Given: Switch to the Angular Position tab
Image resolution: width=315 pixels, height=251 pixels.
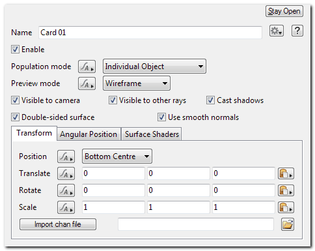Looking at the screenshot, I should coord(89,134).
